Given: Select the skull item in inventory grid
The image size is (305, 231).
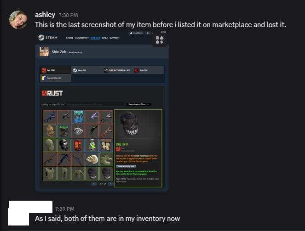Looking at the screenshot, I should coord(92,159).
